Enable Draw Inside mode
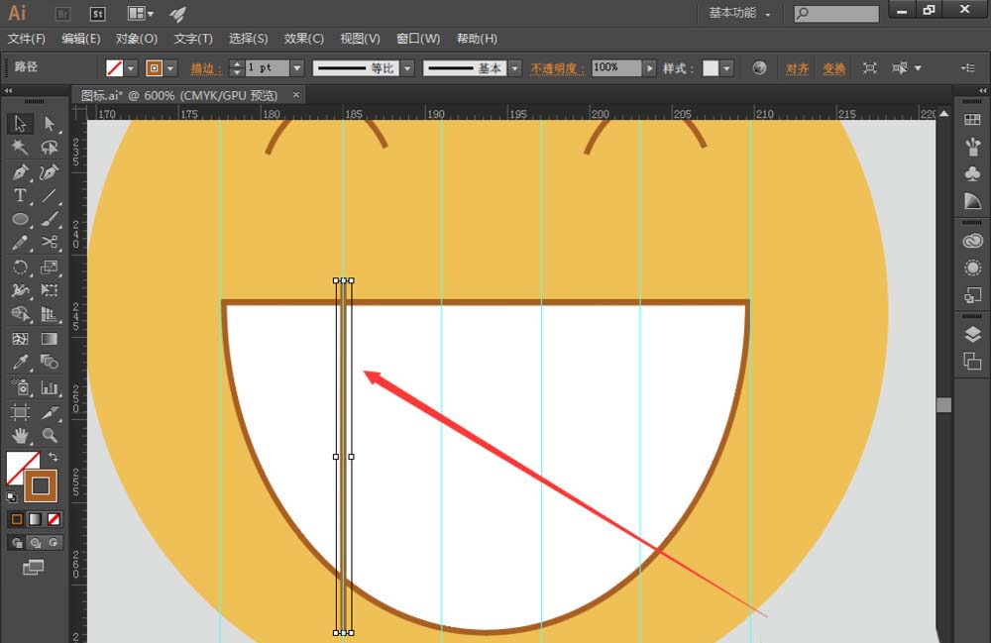This screenshot has width=991, height=643. coord(54,543)
